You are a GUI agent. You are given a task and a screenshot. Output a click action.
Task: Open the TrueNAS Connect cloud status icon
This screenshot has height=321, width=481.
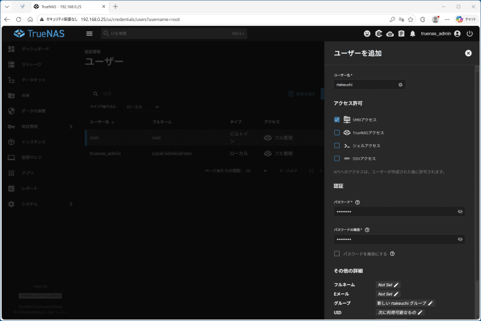pyautogui.click(x=390, y=34)
